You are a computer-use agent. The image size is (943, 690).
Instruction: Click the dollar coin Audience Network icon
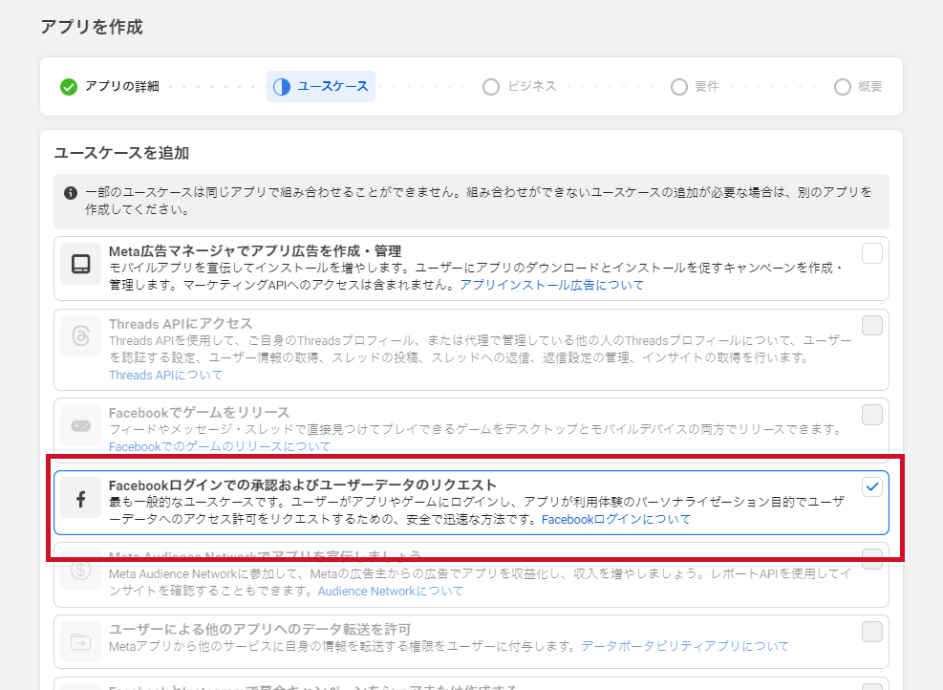click(80, 570)
